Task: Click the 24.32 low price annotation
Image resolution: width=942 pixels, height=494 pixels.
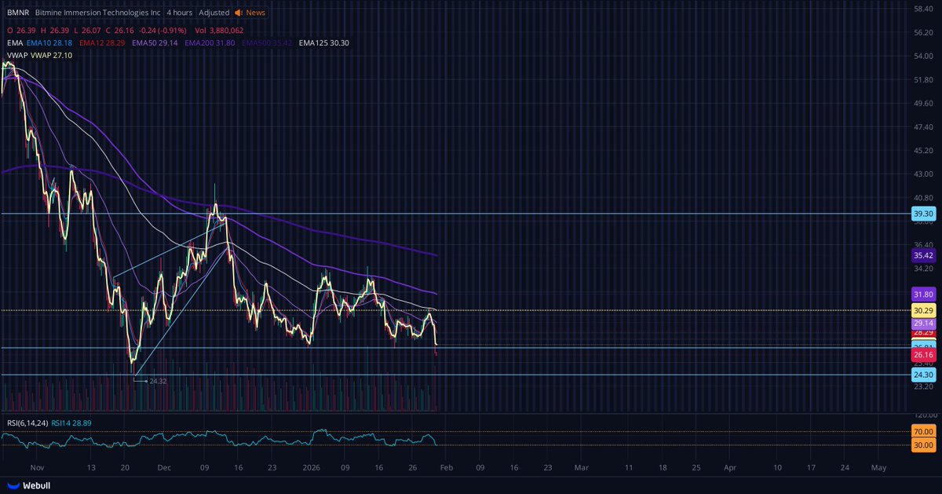Action: (158, 381)
